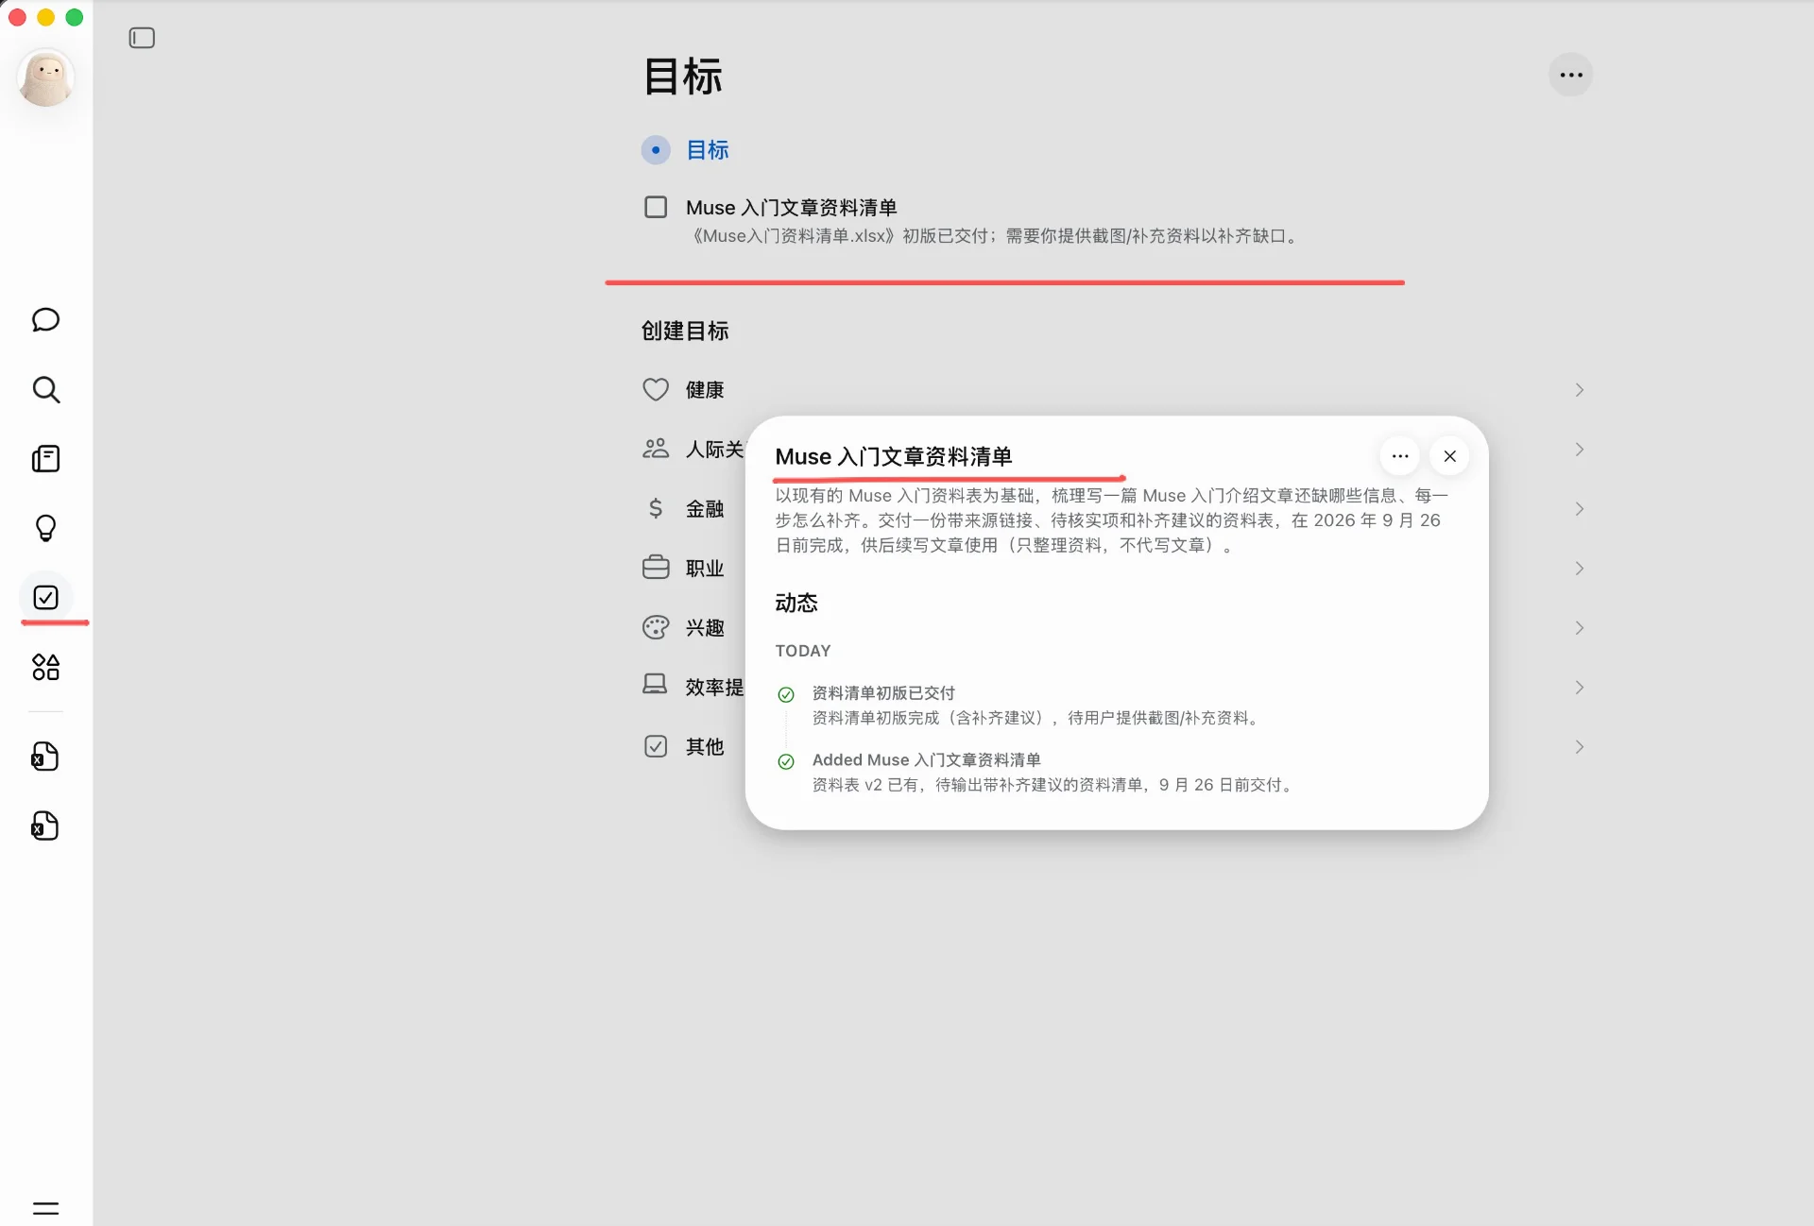Select the 健康 goal category
The height and width of the screenshot is (1226, 1814).
(x=1115, y=389)
